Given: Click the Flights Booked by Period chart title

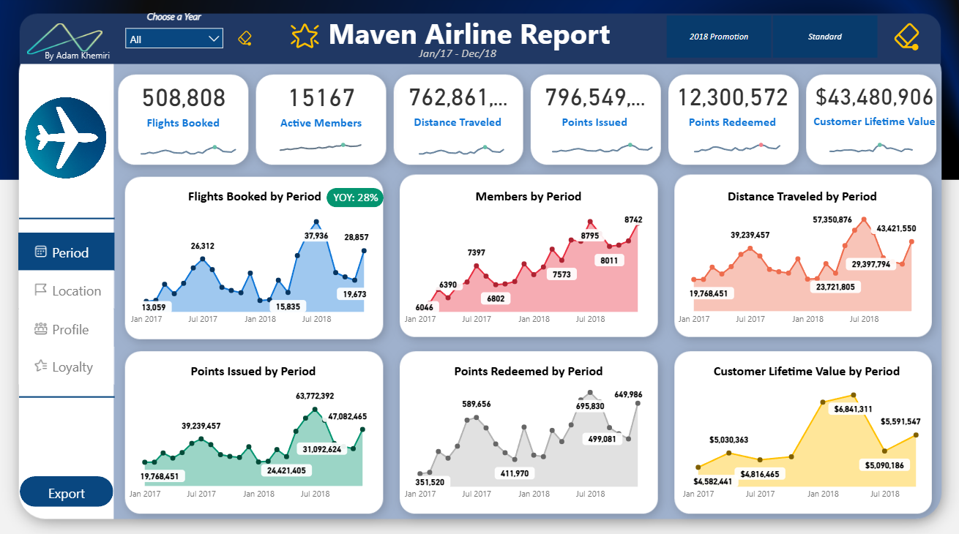Looking at the screenshot, I should (x=254, y=196).
